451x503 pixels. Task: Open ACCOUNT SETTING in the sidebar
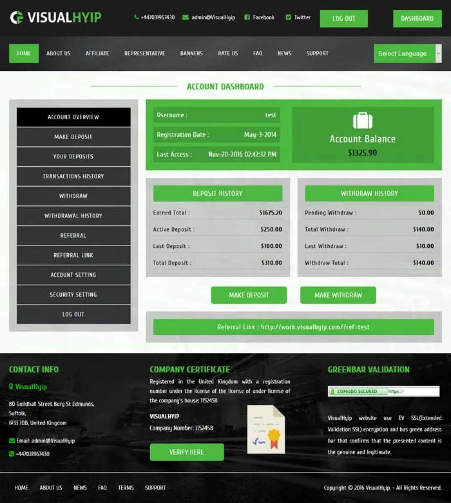(x=73, y=275)
